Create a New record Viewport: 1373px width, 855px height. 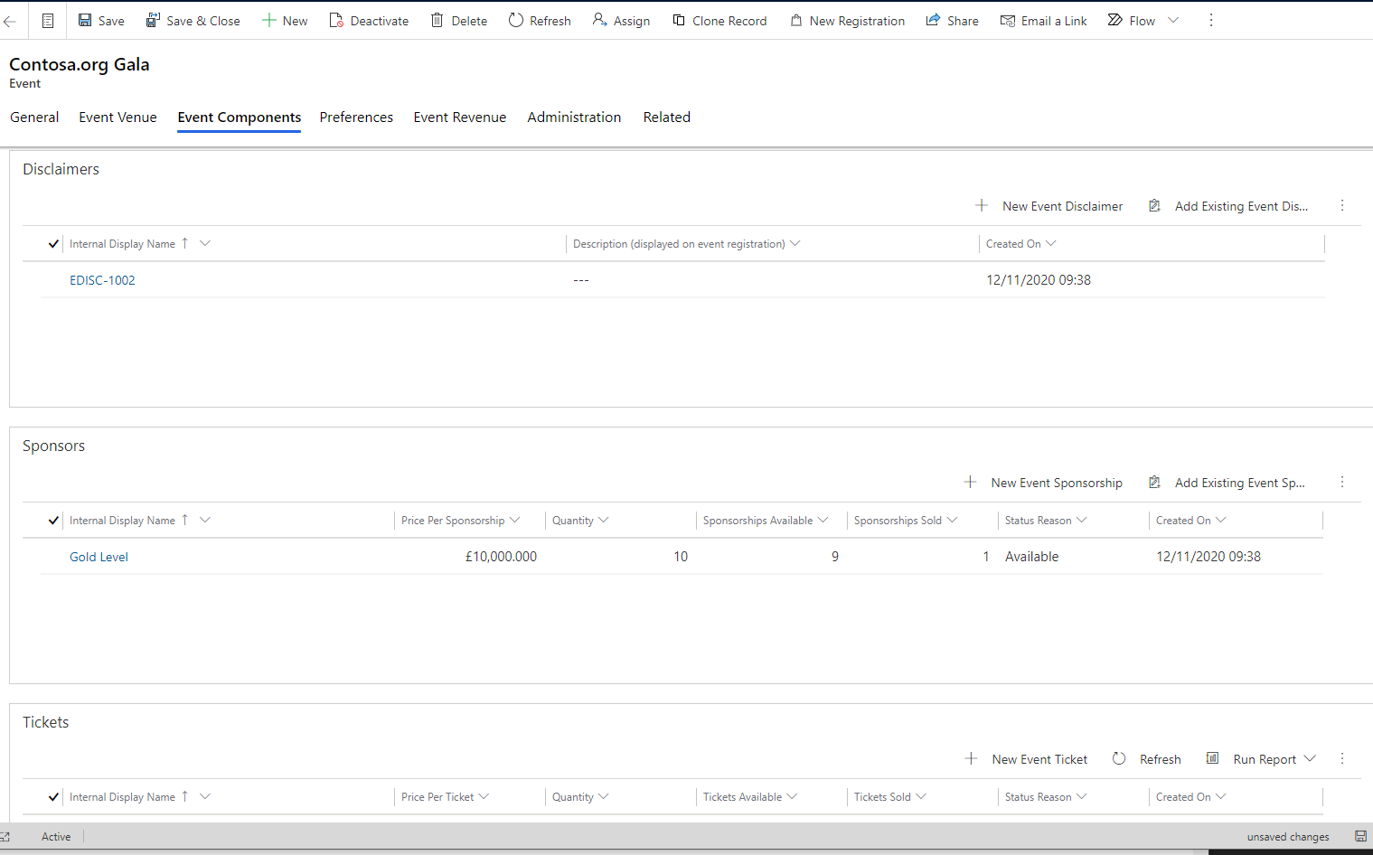[x=285, y=21]
